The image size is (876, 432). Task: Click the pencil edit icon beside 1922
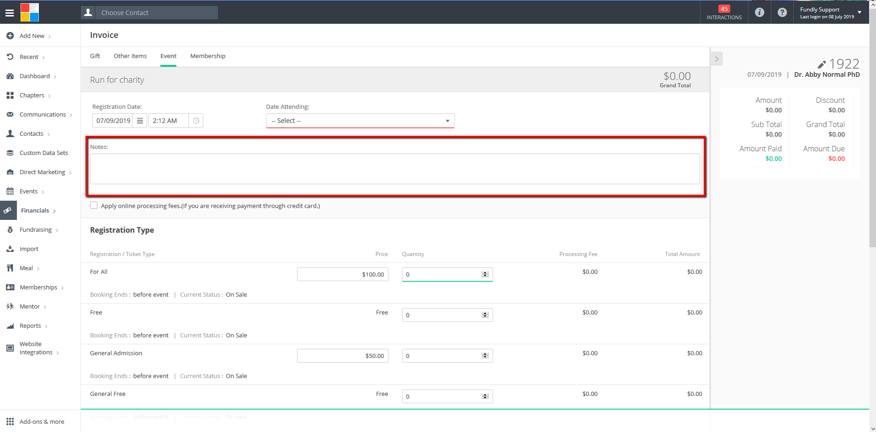(x=821, y=64)
